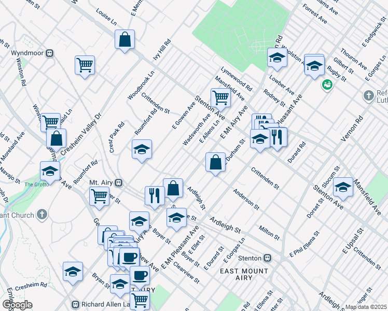388x311 pixels.
Task: Click the Map data ©2025 attribution
Action: (366, 307)
